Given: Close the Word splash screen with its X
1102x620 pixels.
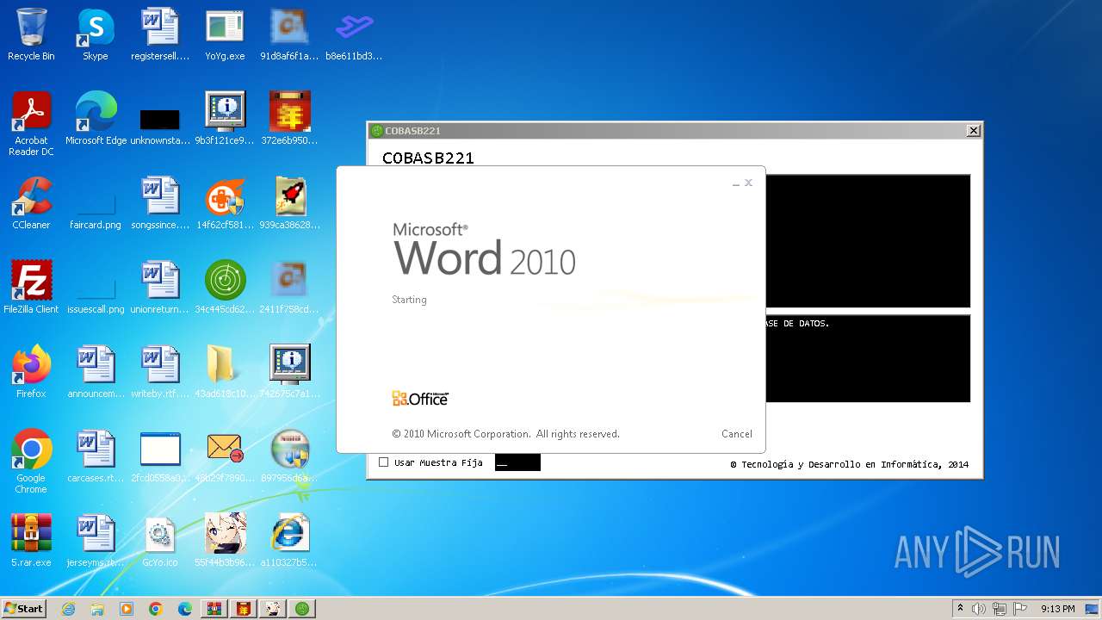Looking at the screenshot, I should click(x=748, y=183).
